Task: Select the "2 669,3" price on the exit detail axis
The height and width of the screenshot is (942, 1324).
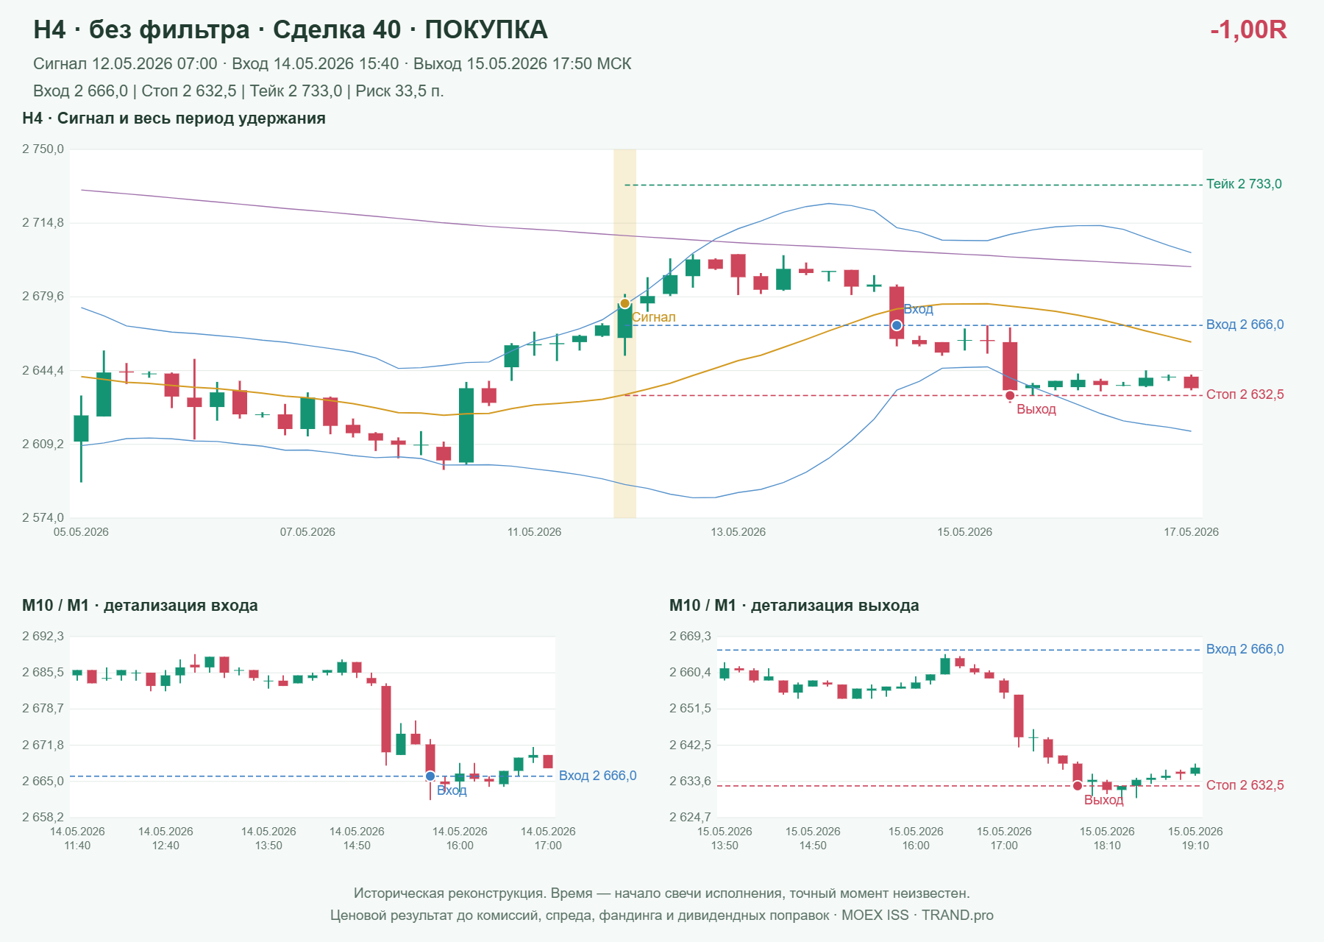Action: (690, 636)
